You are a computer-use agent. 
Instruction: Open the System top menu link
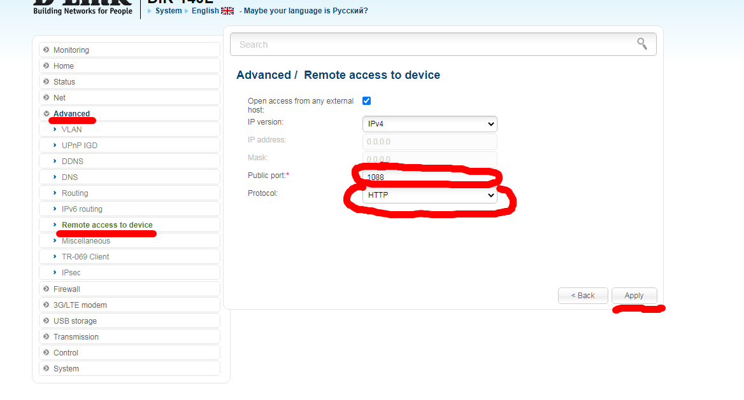pos(168,10)
